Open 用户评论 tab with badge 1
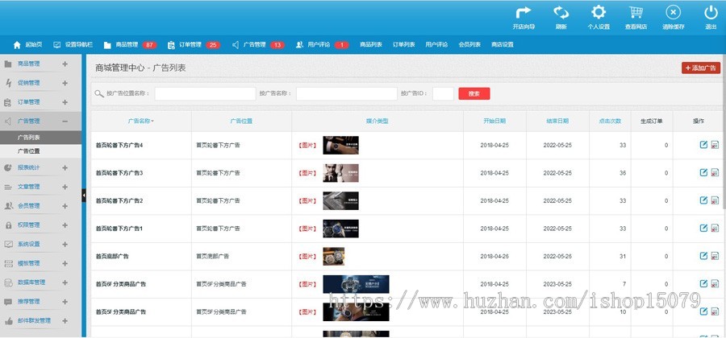 click(x=322, y=45)
